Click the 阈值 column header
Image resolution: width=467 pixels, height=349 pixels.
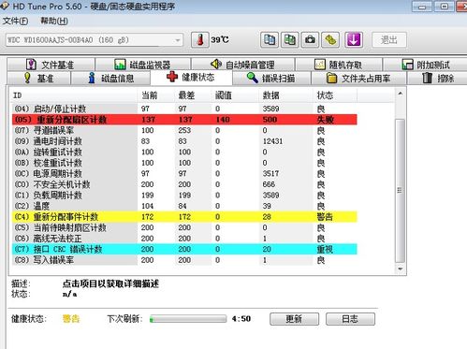235,95
